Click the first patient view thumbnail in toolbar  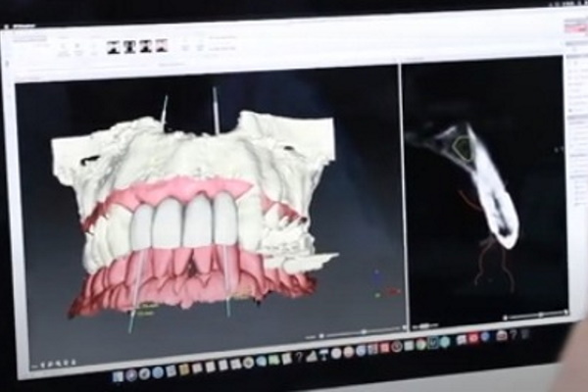113,45
